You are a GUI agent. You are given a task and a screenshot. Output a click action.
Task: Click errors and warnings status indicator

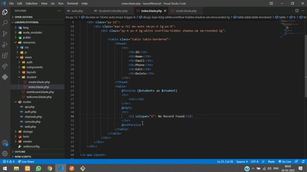pos(9,161)
